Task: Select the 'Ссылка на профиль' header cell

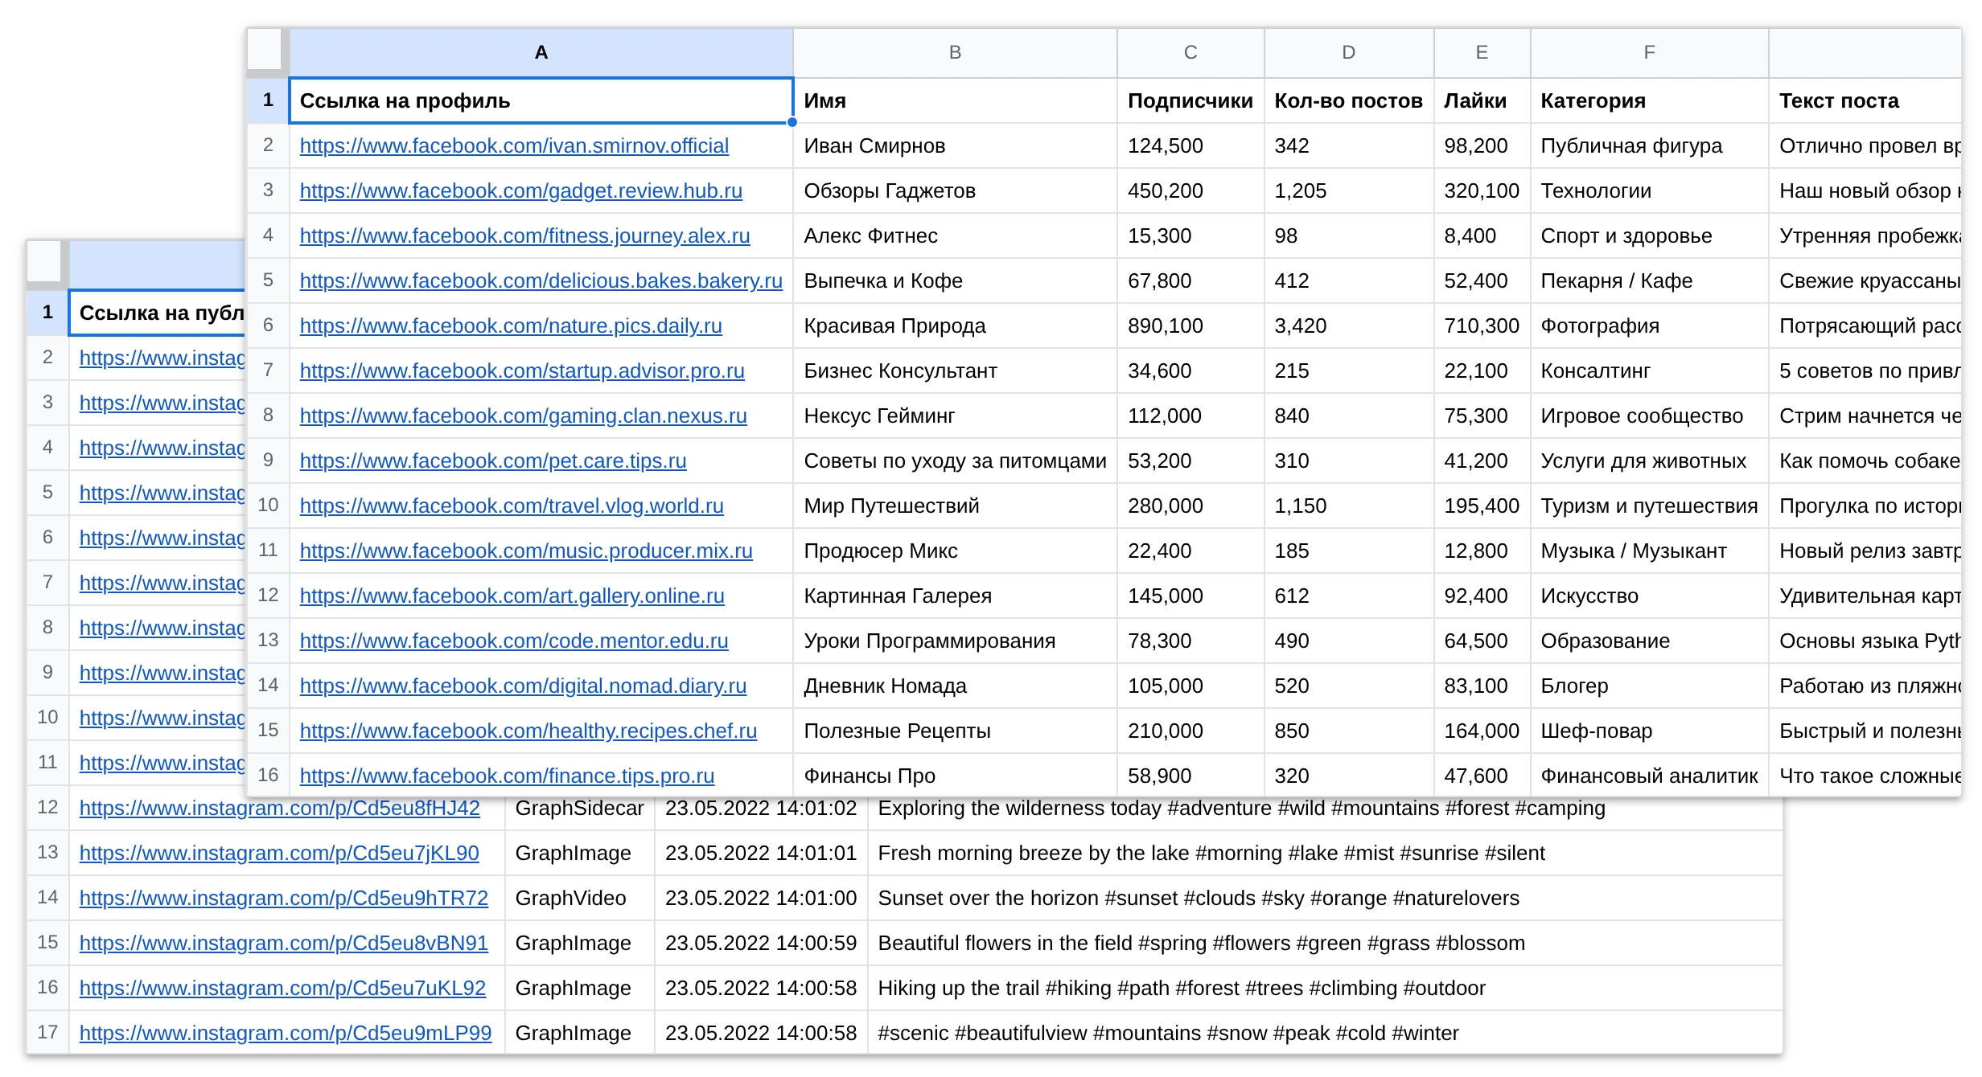Action: coord(541,100)
